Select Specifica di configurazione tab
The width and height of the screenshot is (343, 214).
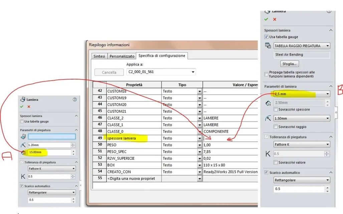click(x=162, y=56)
